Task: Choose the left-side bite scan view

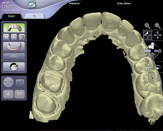Action: [22, 37]
